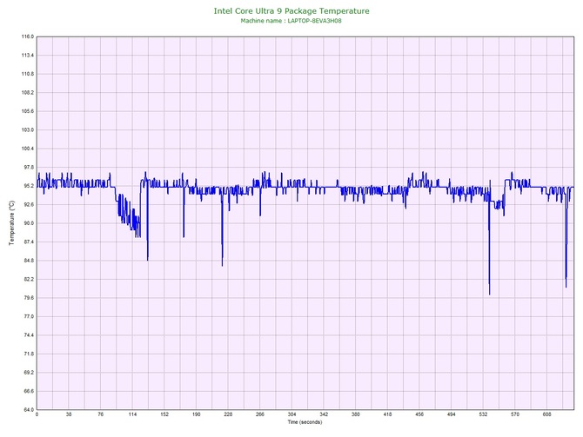Click the 110.8 y-axis tick label
The image size is (583, 437).
click(x=28, y=74)
